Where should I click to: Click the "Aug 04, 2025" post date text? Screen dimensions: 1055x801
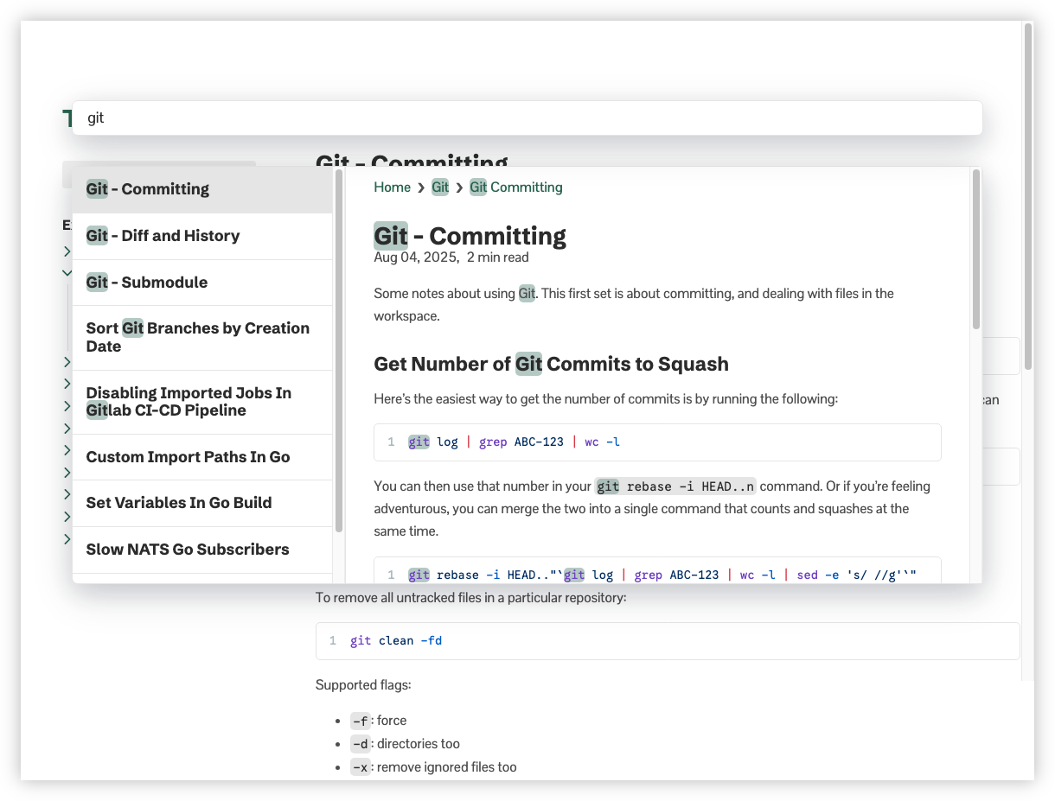[x=415, y=257]
